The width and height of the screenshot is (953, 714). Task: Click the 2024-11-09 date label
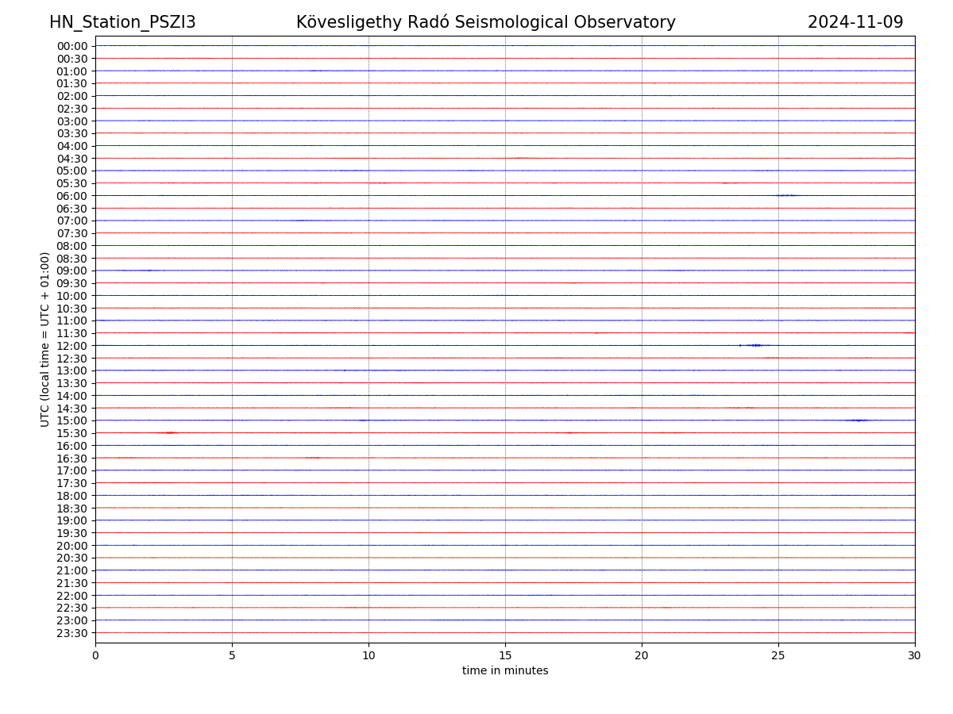(855, 22)
